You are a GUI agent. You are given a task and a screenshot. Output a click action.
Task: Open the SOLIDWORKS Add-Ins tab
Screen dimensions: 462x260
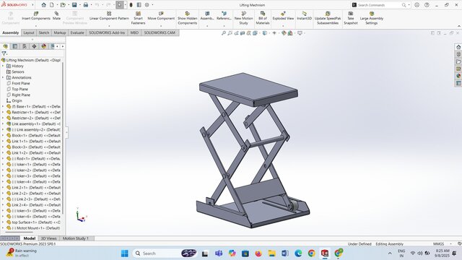pos(107,32)
